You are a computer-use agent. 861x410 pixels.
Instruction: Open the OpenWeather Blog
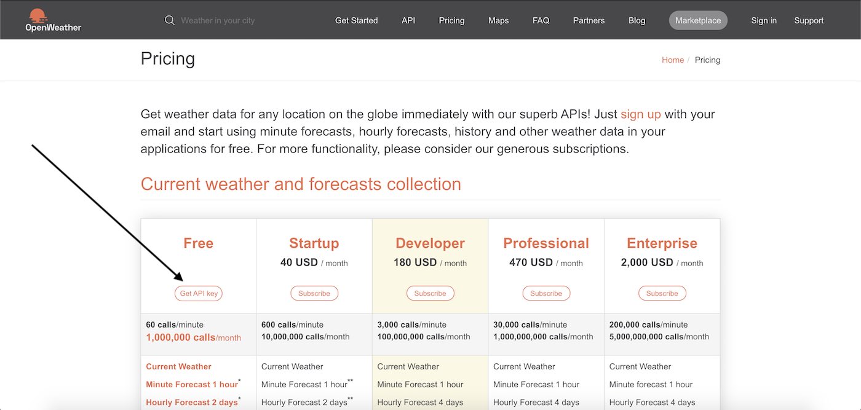[637, 20]
